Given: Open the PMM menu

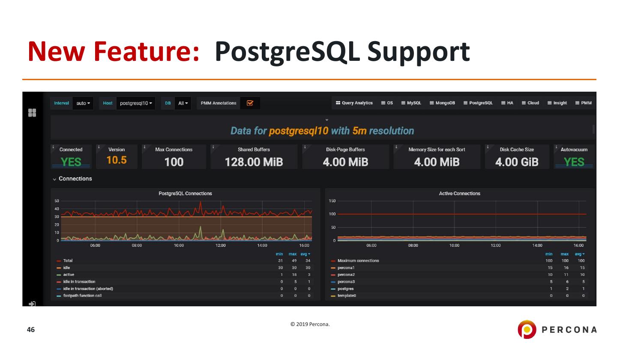Looking at the screenshot, I should click(x=584, y=103).
